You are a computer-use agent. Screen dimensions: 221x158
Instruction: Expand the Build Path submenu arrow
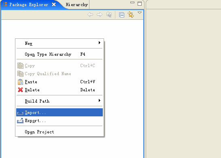point(100,101)
